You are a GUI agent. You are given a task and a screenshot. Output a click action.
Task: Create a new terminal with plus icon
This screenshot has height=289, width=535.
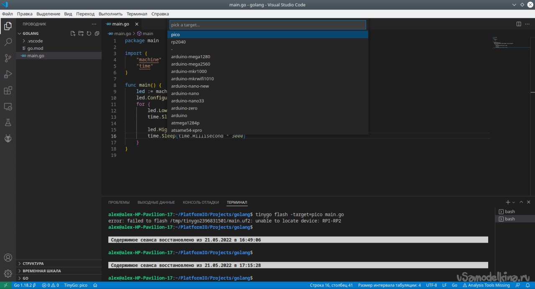pyautogui.click(x=508, y=202)
